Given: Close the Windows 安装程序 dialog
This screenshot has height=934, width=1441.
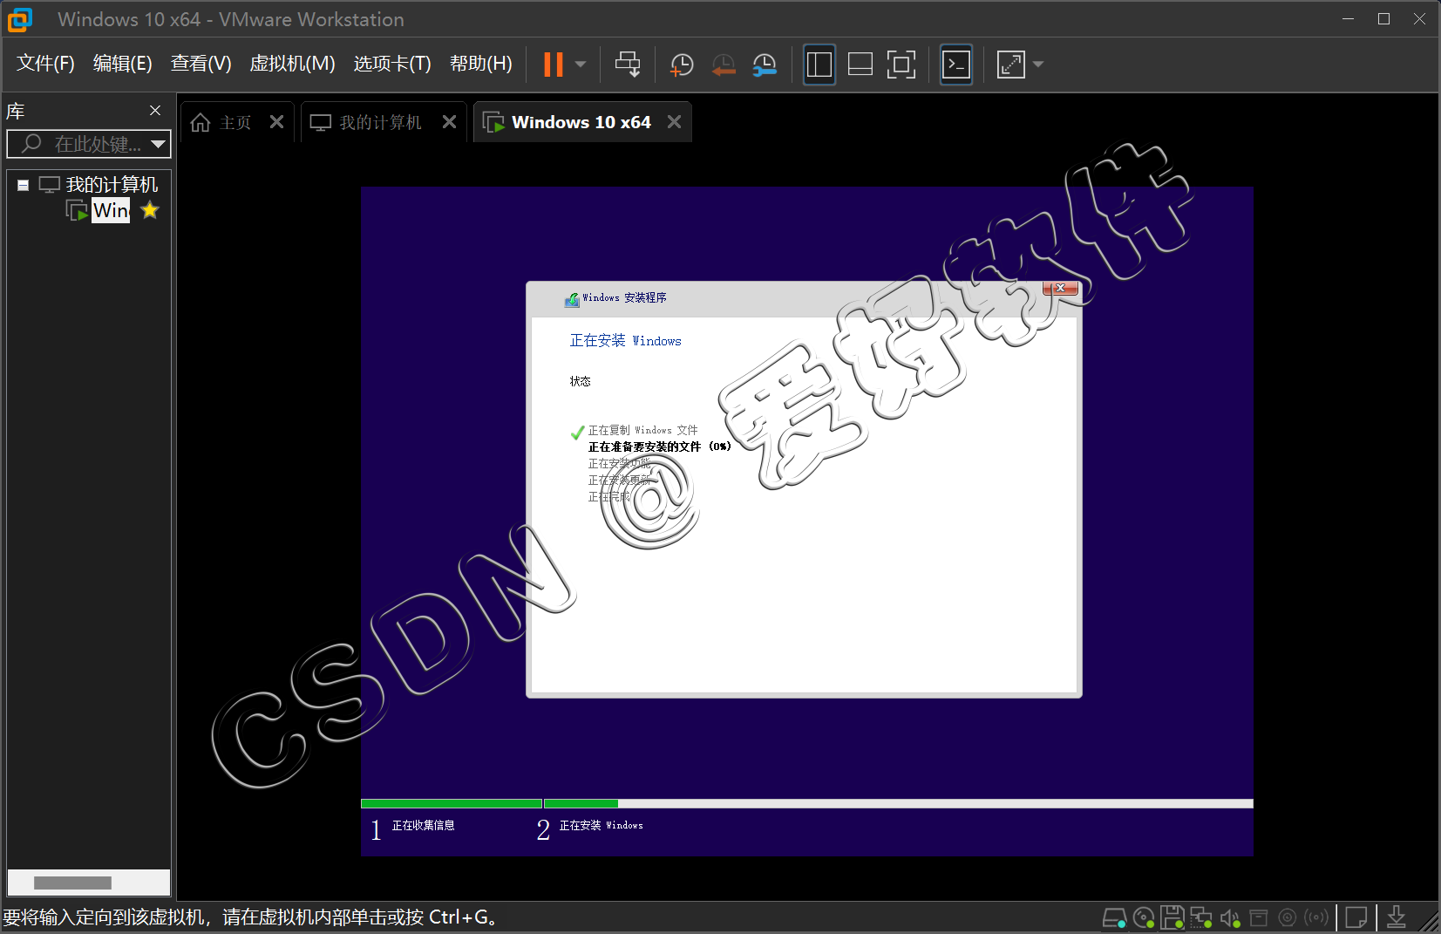Looking at the screenshot, I should coord(1060,288).
